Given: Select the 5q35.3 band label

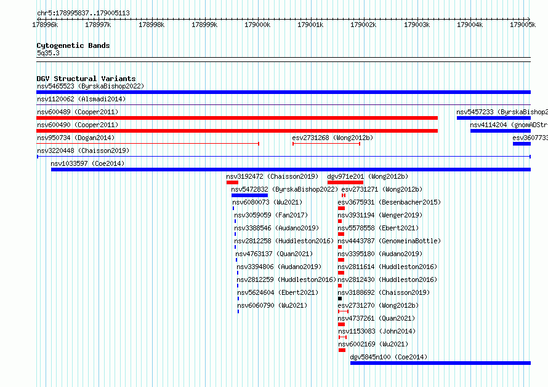Looking at the screenshot, I should tap(48, 53).
